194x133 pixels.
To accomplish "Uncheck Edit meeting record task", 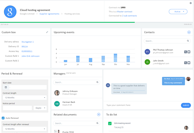I will tap(110, 123).
